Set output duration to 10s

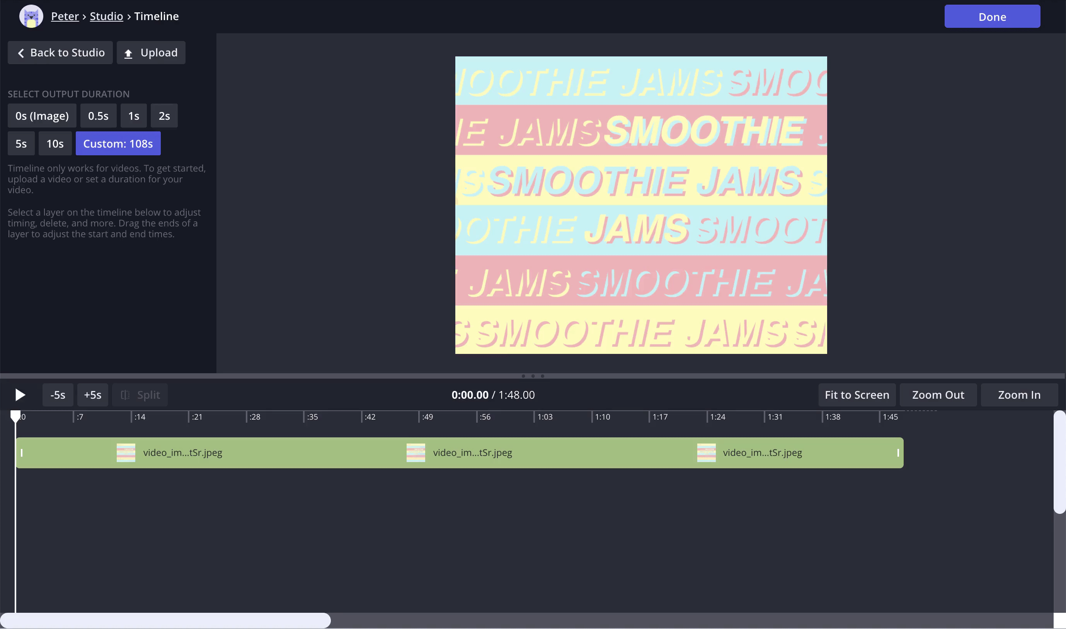(55, 144)
